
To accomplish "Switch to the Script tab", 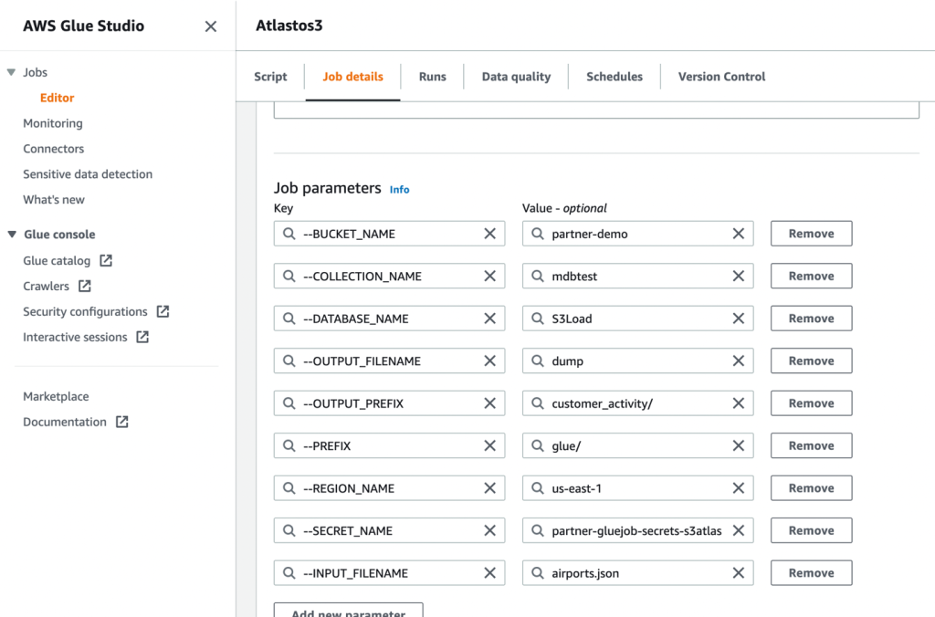I will coord(270,77).
